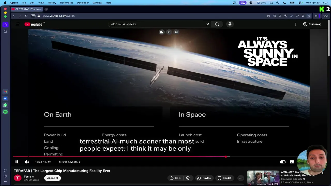Click the padlock site security icon
Viewport: 331px width, 186px height.
pyautogui.click(x=39, y=16)
